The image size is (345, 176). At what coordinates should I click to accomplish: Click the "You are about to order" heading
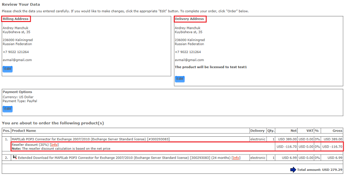coord(53,123)
